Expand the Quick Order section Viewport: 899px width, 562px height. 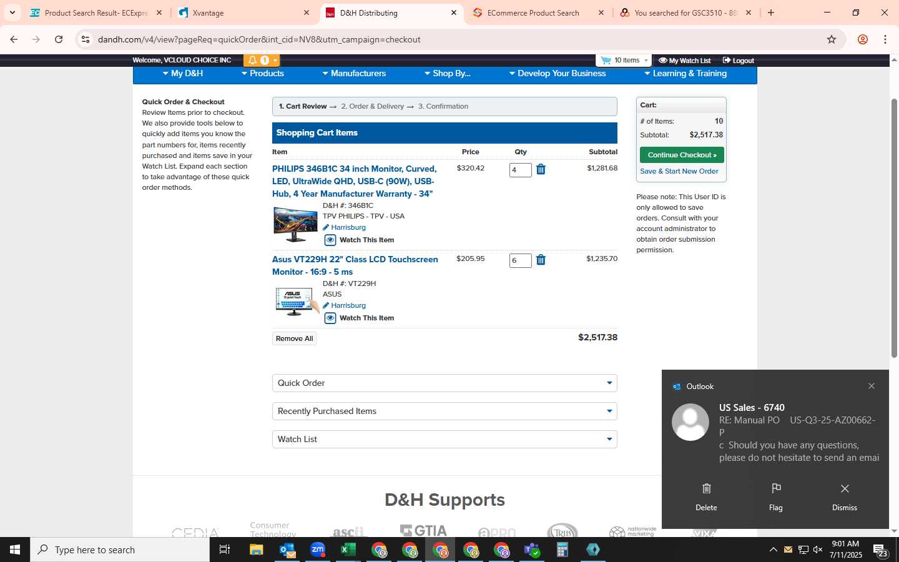point(445,383)
